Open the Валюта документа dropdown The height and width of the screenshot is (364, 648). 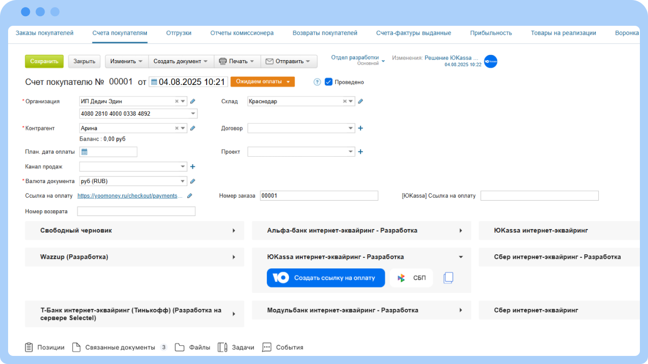(x=183, y=181)
